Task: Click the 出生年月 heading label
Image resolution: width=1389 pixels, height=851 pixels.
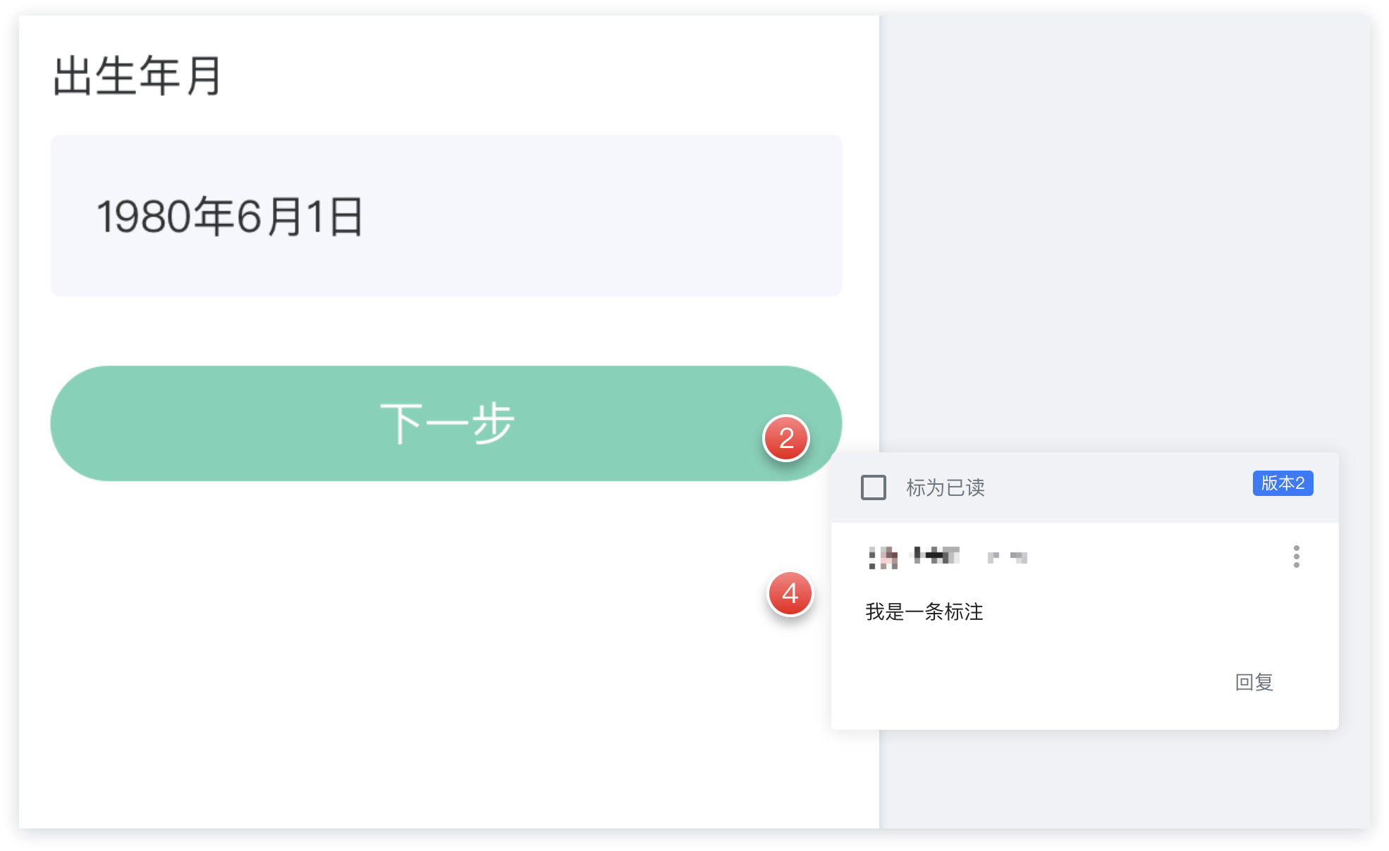Action: pos(138,76)
